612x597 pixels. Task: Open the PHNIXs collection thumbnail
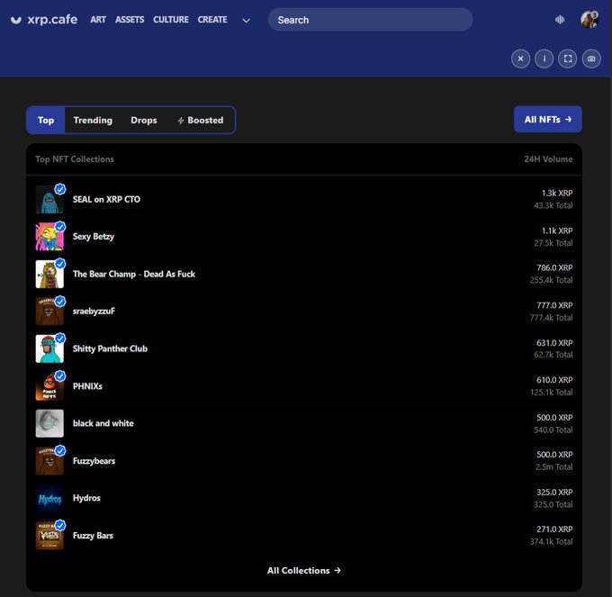tap(49, 386)
